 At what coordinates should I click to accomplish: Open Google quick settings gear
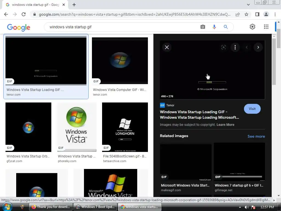tap(252, 27)
